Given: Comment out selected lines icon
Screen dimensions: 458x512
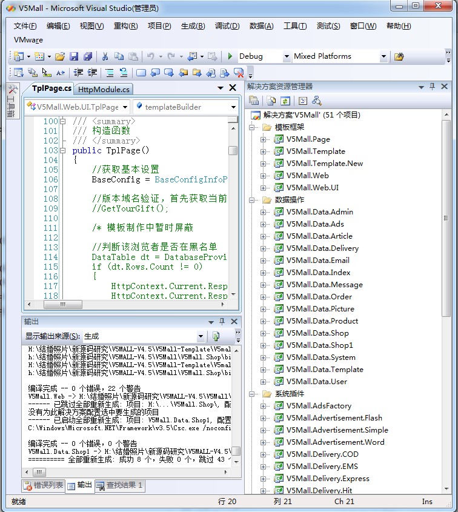Looking at the screenshot, I should 110,73.
